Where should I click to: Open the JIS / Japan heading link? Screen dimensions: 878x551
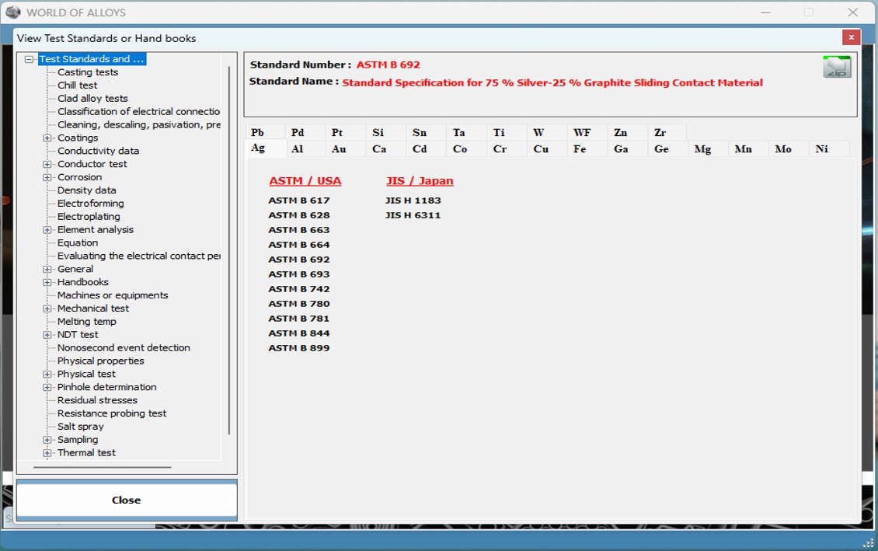(420, 181)
